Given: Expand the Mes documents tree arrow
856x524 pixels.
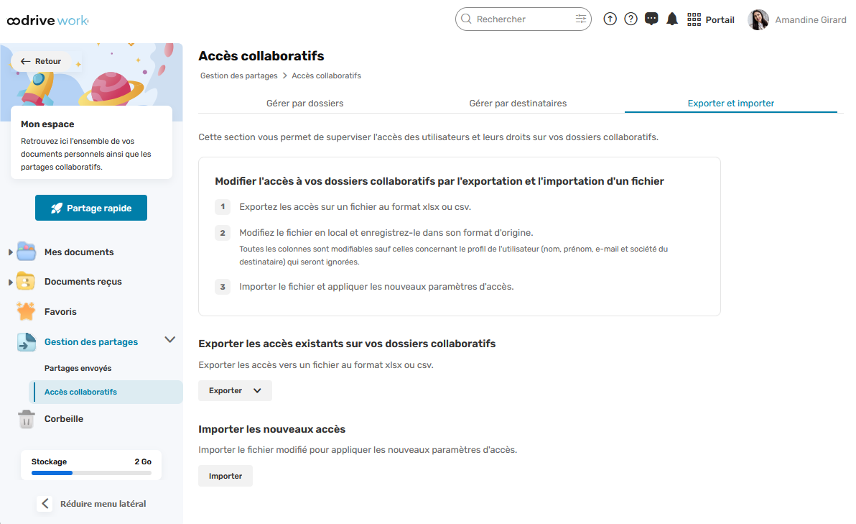Looking at the screenshot, I should pos(10,252).
